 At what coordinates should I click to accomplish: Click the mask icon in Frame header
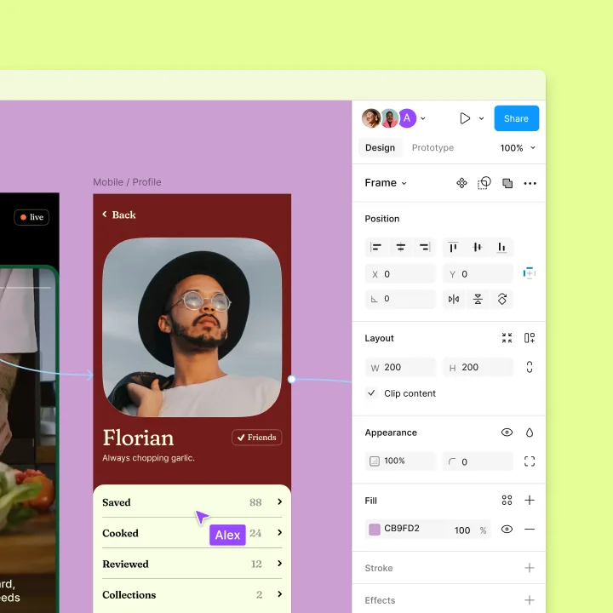[x=484, y=183]
